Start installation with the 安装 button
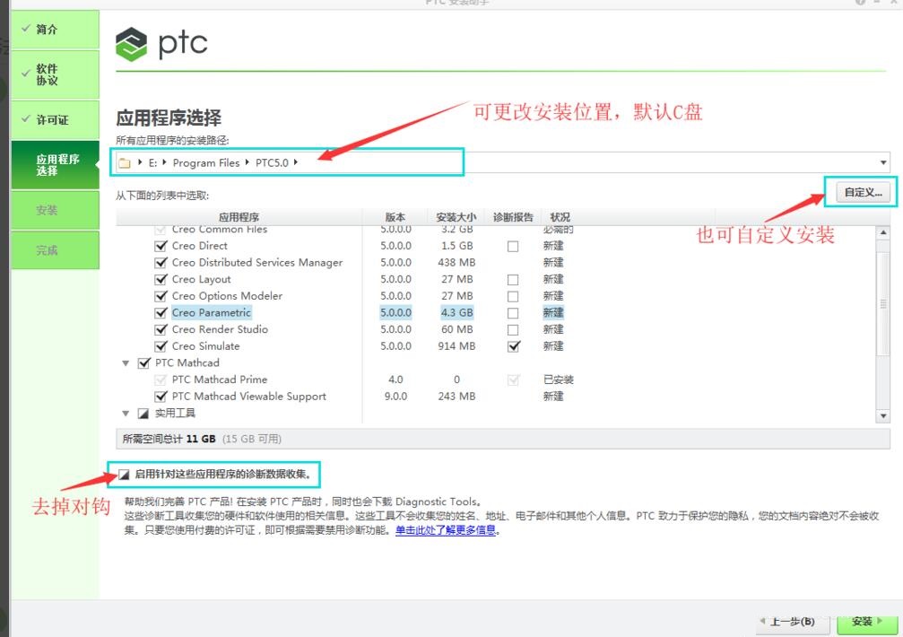903x637 pixels. tap(867, 622)
